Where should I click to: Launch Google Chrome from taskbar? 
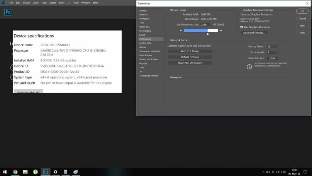[15, 172]
